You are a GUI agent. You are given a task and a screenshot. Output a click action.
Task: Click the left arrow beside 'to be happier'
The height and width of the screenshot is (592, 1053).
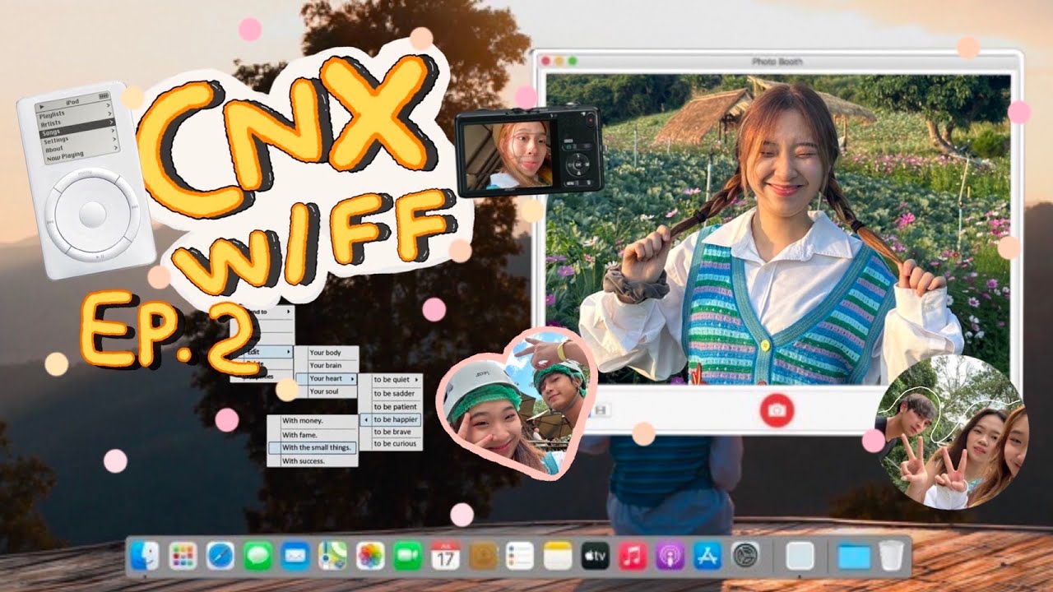click(x=366, y=419)
